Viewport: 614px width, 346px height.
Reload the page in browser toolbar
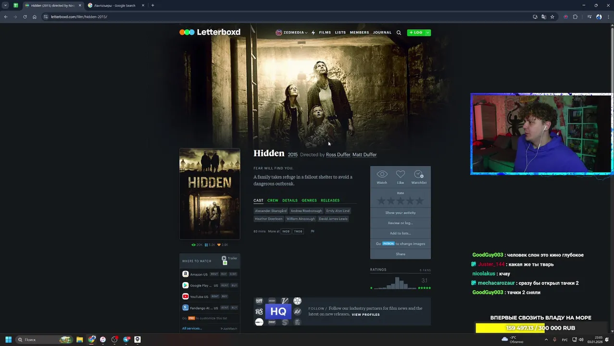pyautogui.click(x=25, y=17)
